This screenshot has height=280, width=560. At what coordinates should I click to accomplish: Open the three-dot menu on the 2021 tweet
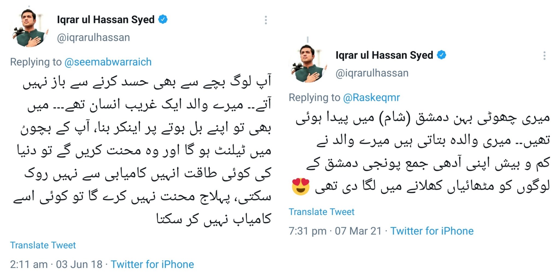pyautogui.click(x=544, y=56)
